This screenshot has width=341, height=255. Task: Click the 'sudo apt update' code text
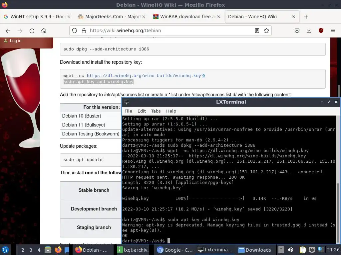(83, 160)
